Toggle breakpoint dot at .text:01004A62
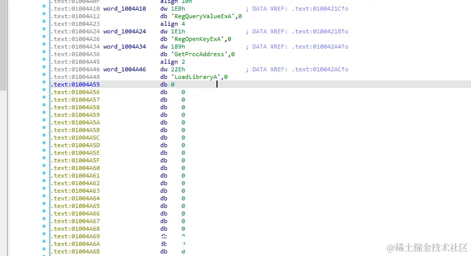Image resolution: width=471 pixels, height=256 pixels. [x=44, y=181]
